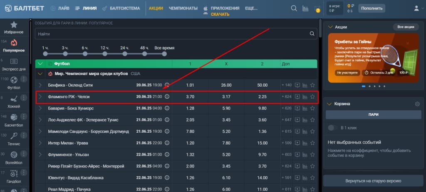Select Футбол sport in sidebar
Viewport: 426px width, 192px height.
click(x=14, y=83)
